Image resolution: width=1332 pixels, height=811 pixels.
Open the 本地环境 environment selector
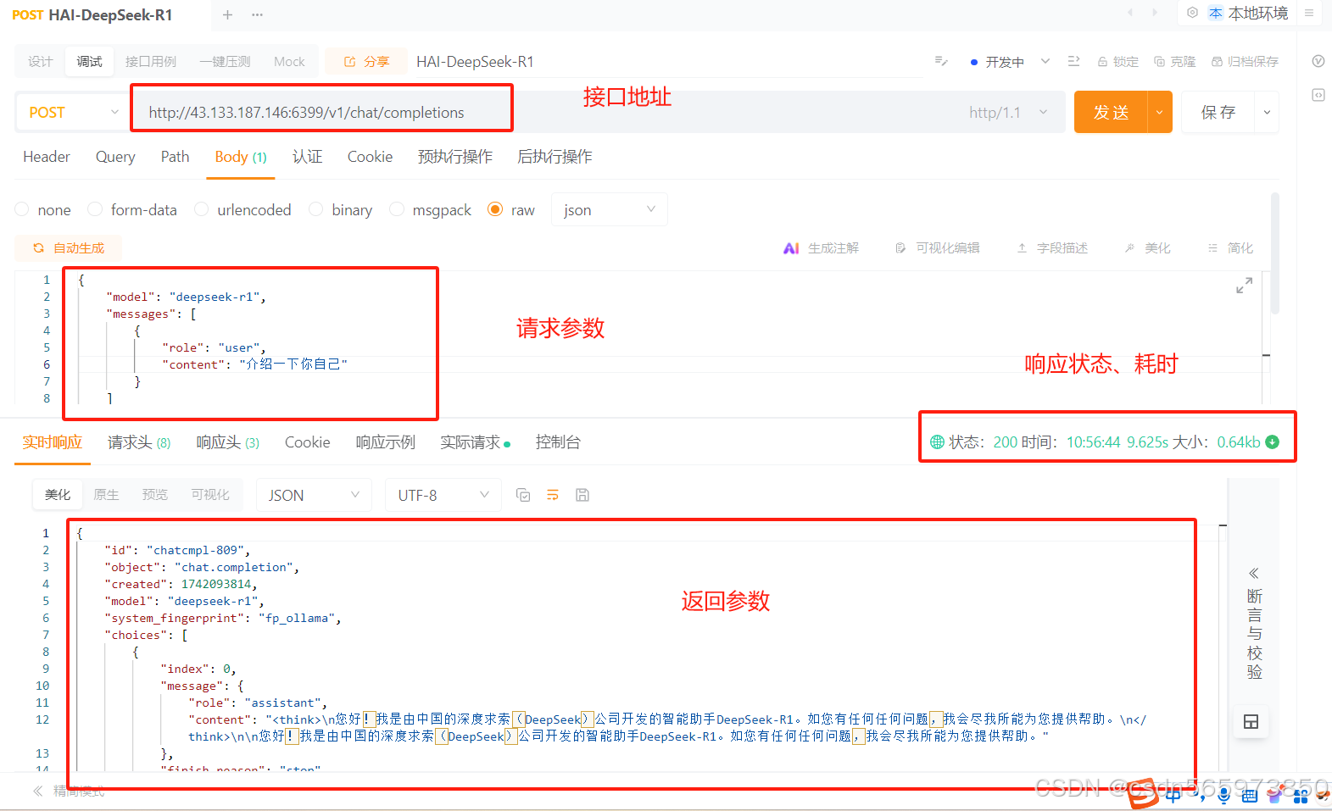tap(1248, 13)
